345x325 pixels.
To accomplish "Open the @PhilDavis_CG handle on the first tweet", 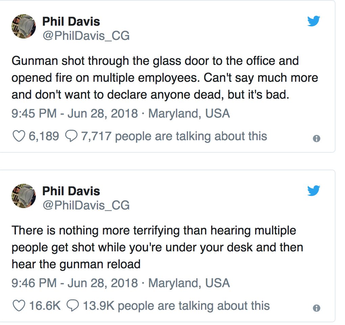I will click(x=86, y=36).
